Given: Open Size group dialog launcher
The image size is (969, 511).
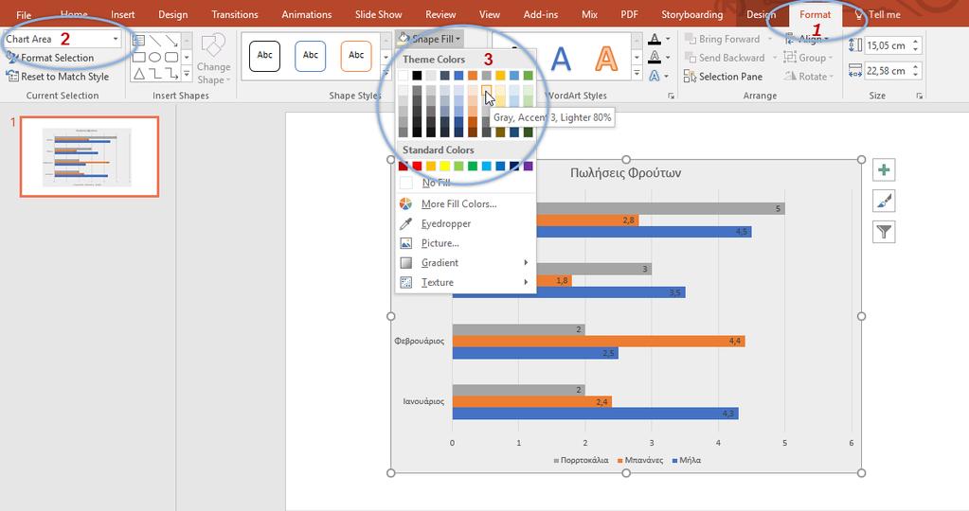Looking at the screenshot, I should coord(920,96).
